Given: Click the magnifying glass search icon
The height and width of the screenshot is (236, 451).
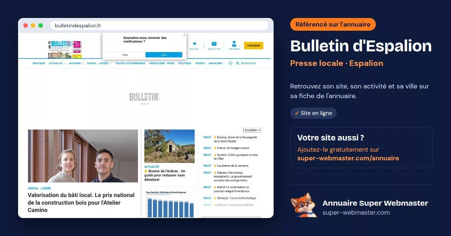Looking at the screenshot, I should tap(238, 63).
